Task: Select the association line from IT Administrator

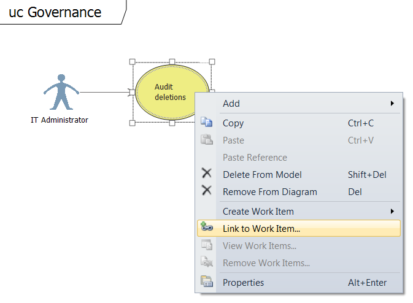Action: [x=105, y=92]
